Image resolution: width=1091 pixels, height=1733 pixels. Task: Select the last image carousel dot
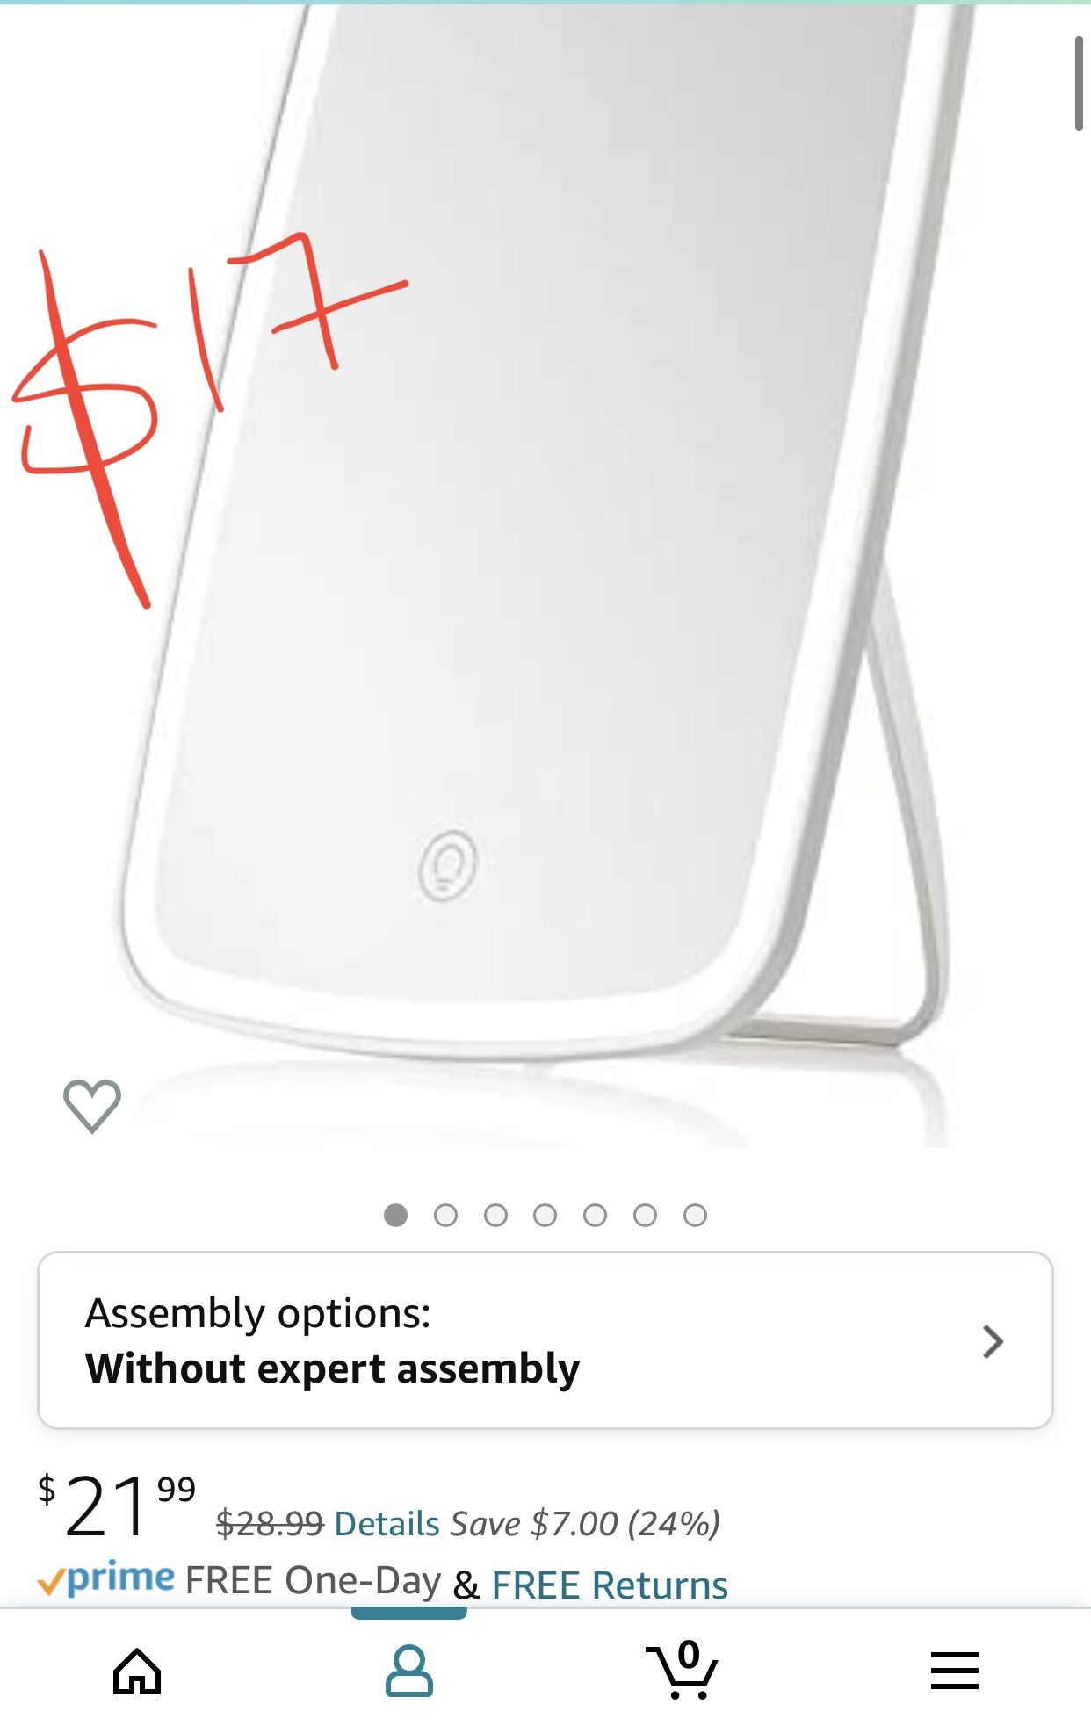click(695, 1215)
